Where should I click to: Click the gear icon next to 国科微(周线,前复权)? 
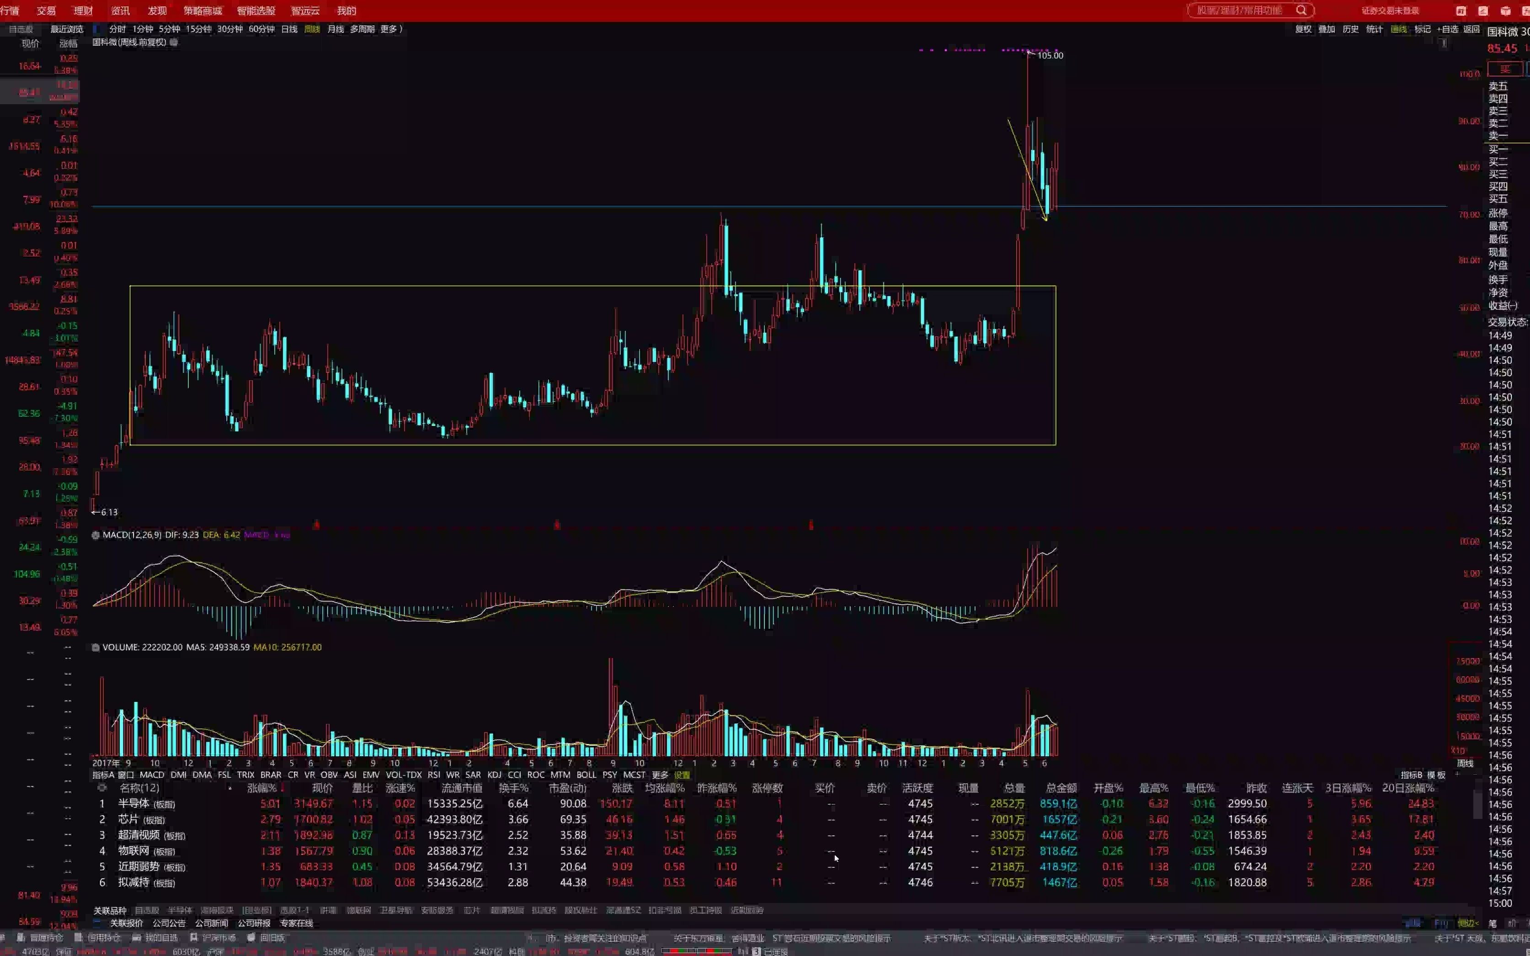(174, 42)
